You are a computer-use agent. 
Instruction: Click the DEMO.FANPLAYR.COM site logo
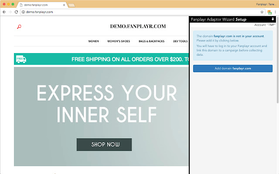138,26
